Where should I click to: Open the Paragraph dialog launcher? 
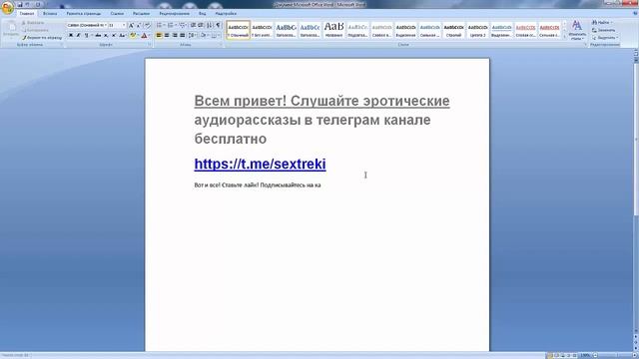pyautogui.click(x=221, y=45)
